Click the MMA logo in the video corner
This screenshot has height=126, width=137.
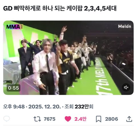[15, 27]
